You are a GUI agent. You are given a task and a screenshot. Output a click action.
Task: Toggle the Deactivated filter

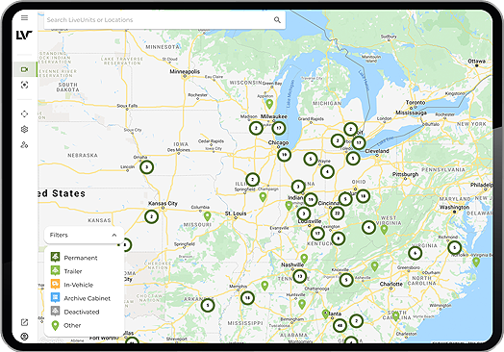[75, 312]
